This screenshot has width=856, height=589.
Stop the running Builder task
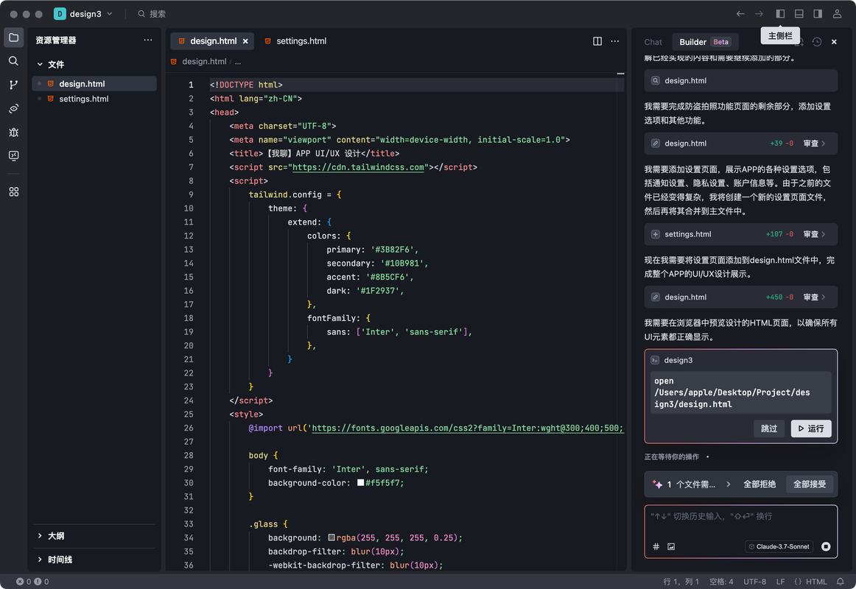coord(825,546)
